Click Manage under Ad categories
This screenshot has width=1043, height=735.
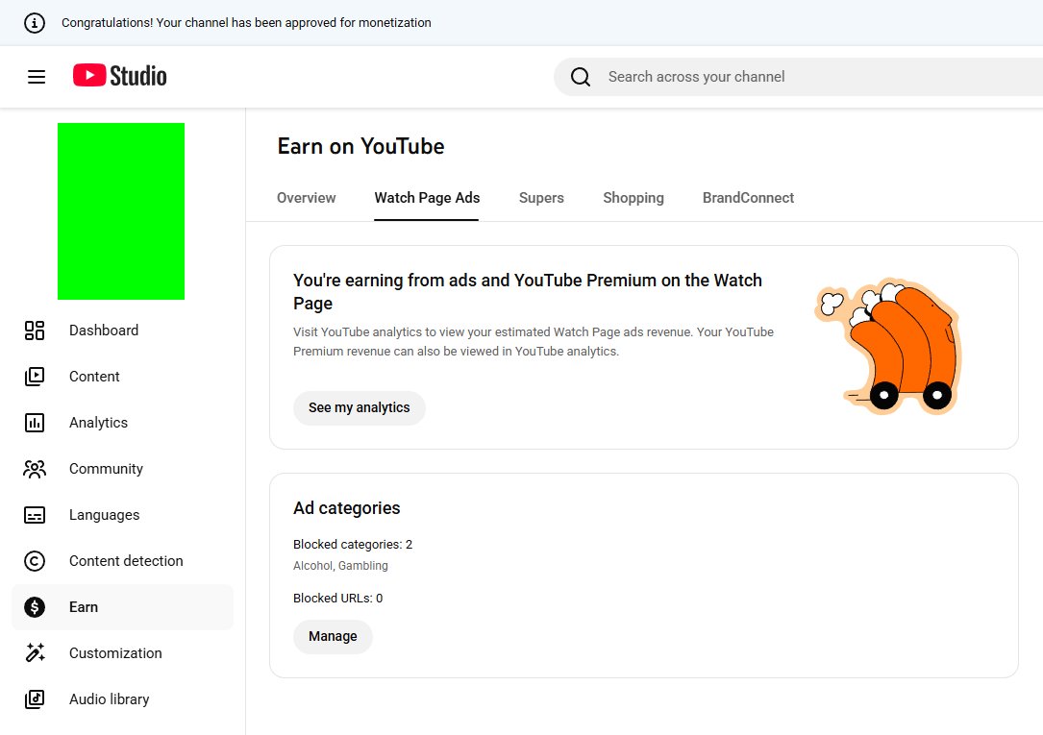pyautogui.click(x=333, y=637)
